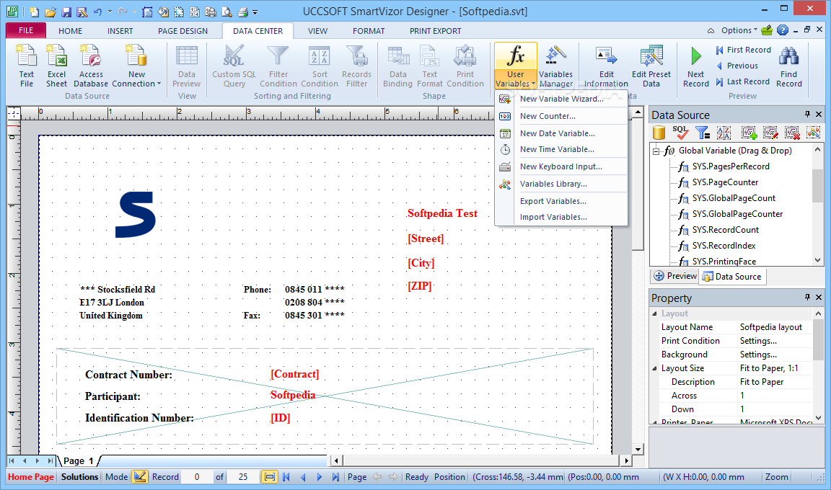Choose New Counter from the menu
The image size is (831, 490).
pyautogui.click(x=561, y=116)
